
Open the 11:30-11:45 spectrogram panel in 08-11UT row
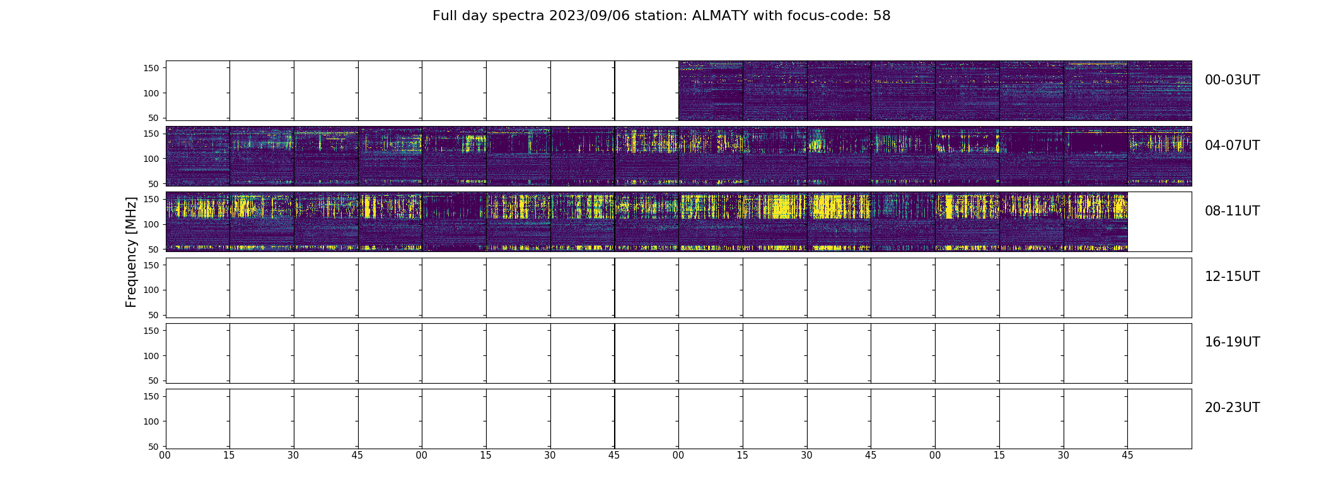click(1095, 222)
